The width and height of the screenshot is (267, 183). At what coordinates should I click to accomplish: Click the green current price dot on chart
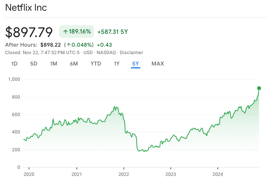pos(259,88)
